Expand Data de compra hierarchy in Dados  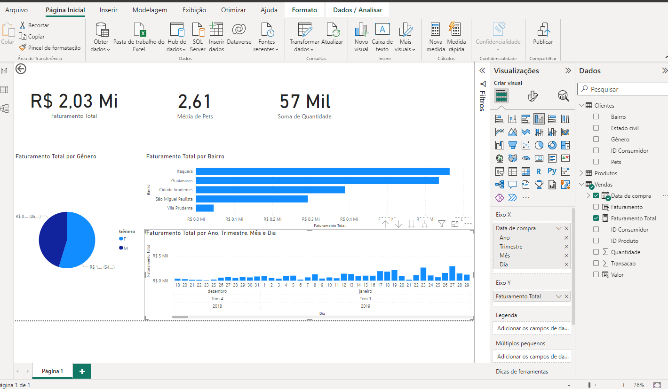588,195
